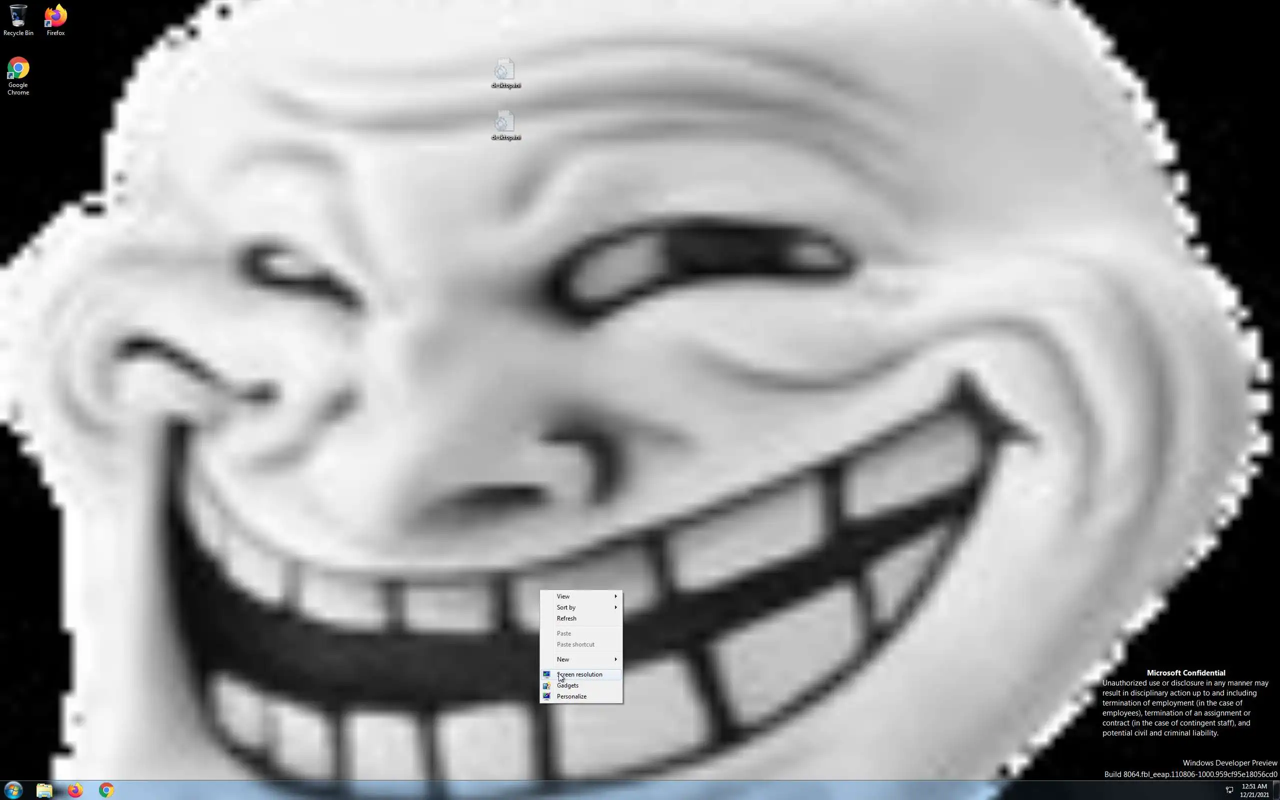The height and width of the screenshot is (800, 1280).
Task: Click the network status tray icon
Action: 1229,790
